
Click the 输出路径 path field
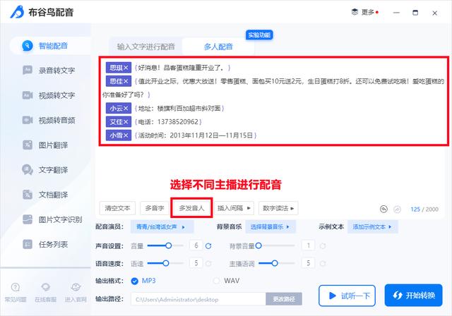[x=198, y=299]
